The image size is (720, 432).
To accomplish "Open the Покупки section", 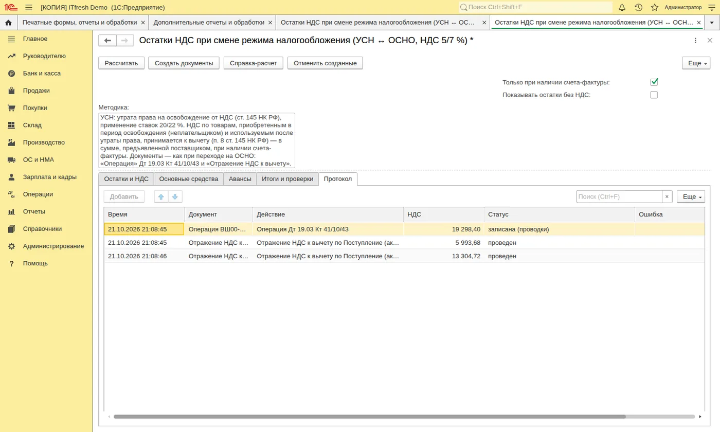I will pos(35,108).
